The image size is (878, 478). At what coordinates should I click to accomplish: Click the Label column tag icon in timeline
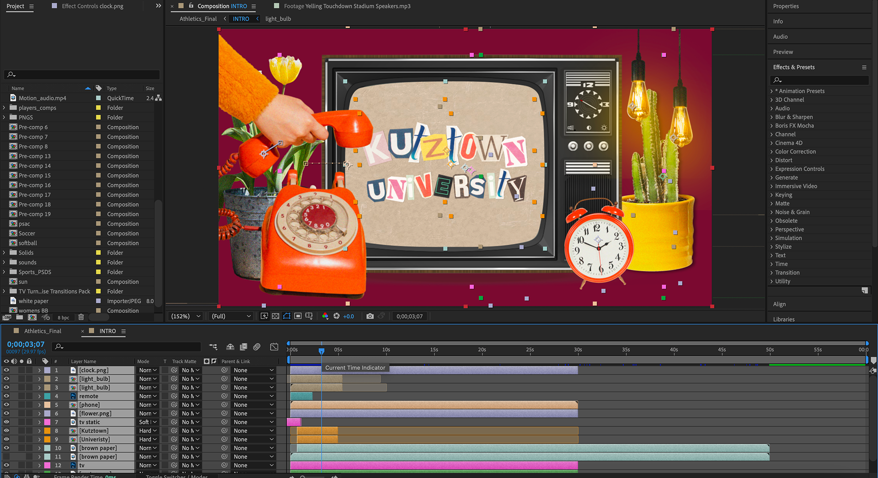click(45, 361)
